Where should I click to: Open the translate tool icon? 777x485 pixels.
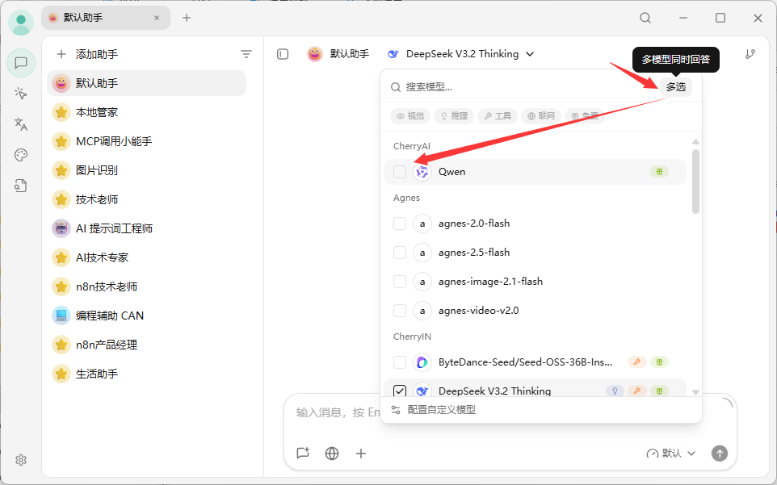click(21, 124)
